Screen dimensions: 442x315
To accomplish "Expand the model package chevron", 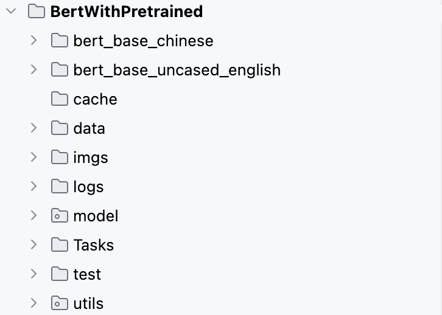I will 34,216.
